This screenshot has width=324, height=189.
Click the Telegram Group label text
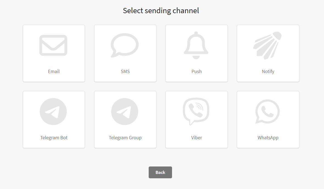[125, 138]
